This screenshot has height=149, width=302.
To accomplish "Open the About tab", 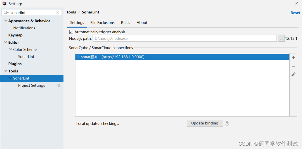I will [x=142, y=23].
